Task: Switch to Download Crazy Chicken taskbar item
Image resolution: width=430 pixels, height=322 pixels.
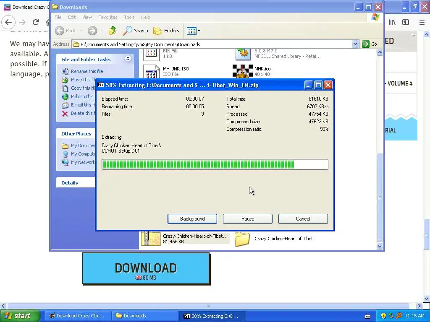Action: [x=78, y=316]
